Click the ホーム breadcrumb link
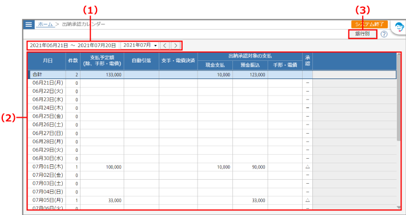 pos(45,24)
